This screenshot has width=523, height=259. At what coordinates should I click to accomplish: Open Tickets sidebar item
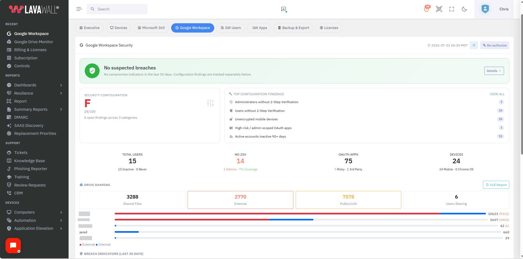point(21,153)
